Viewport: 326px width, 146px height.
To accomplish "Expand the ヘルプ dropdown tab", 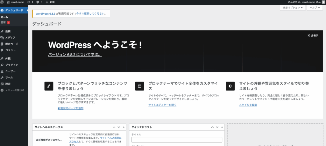I will coord(315,8).
